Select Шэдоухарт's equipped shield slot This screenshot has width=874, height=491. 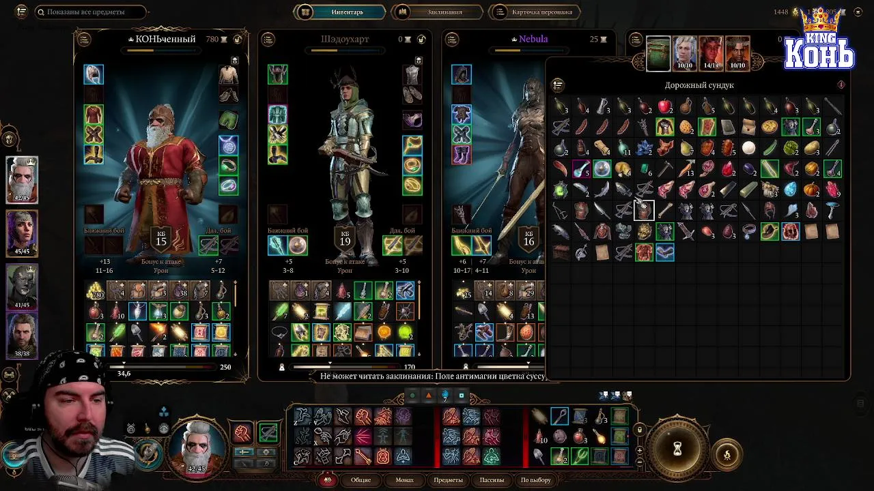coord(297,245)
